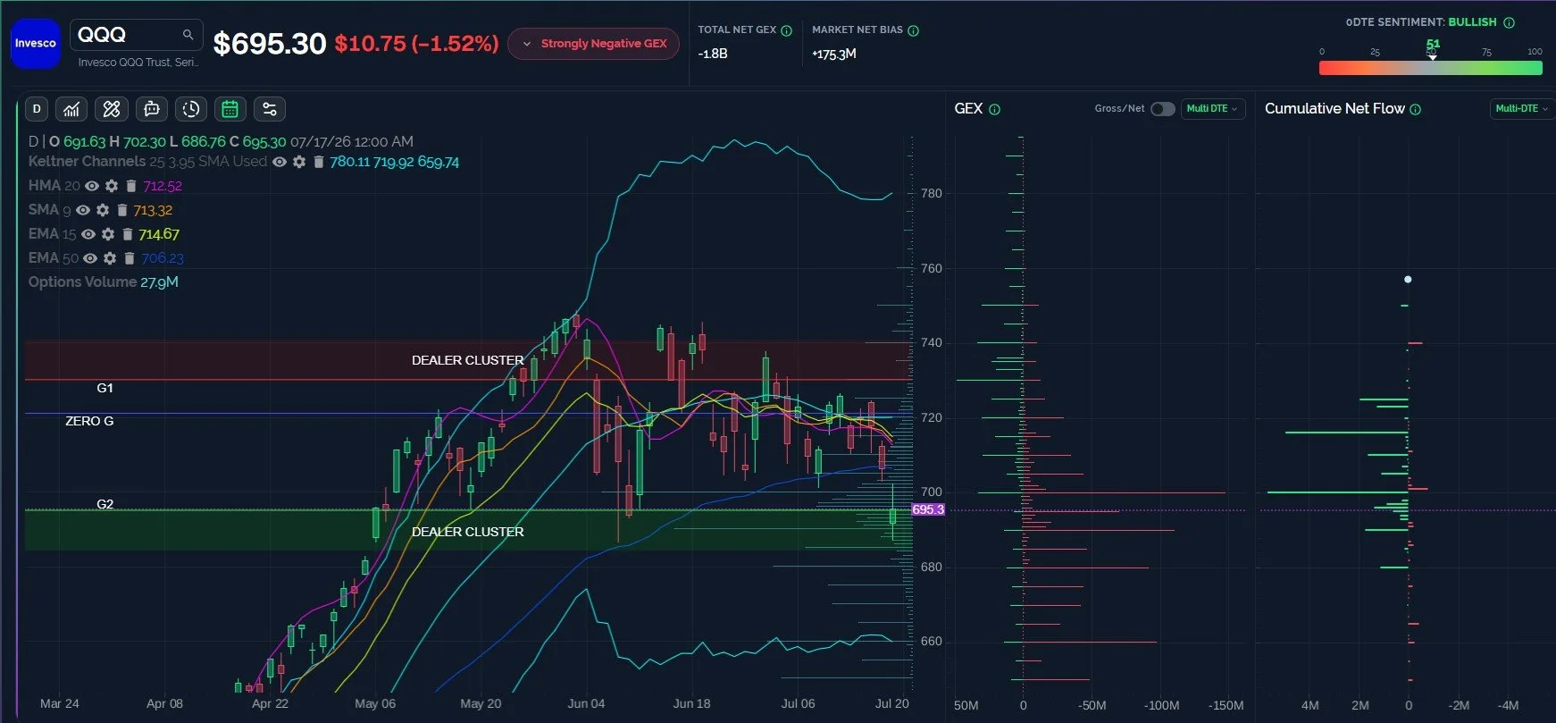Click the ZERO G level label

click(89, 421)
